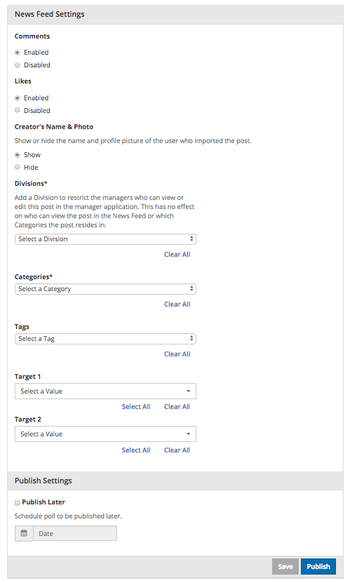Open Target 1 Select a Value dropdown

(x=105, y=391)
